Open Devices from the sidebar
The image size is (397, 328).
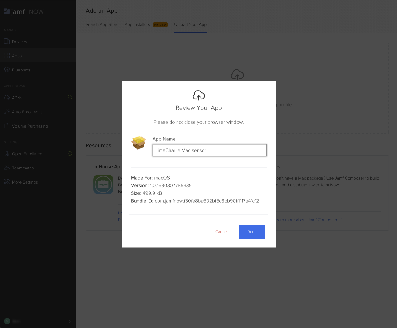click(x=19, y=42)
